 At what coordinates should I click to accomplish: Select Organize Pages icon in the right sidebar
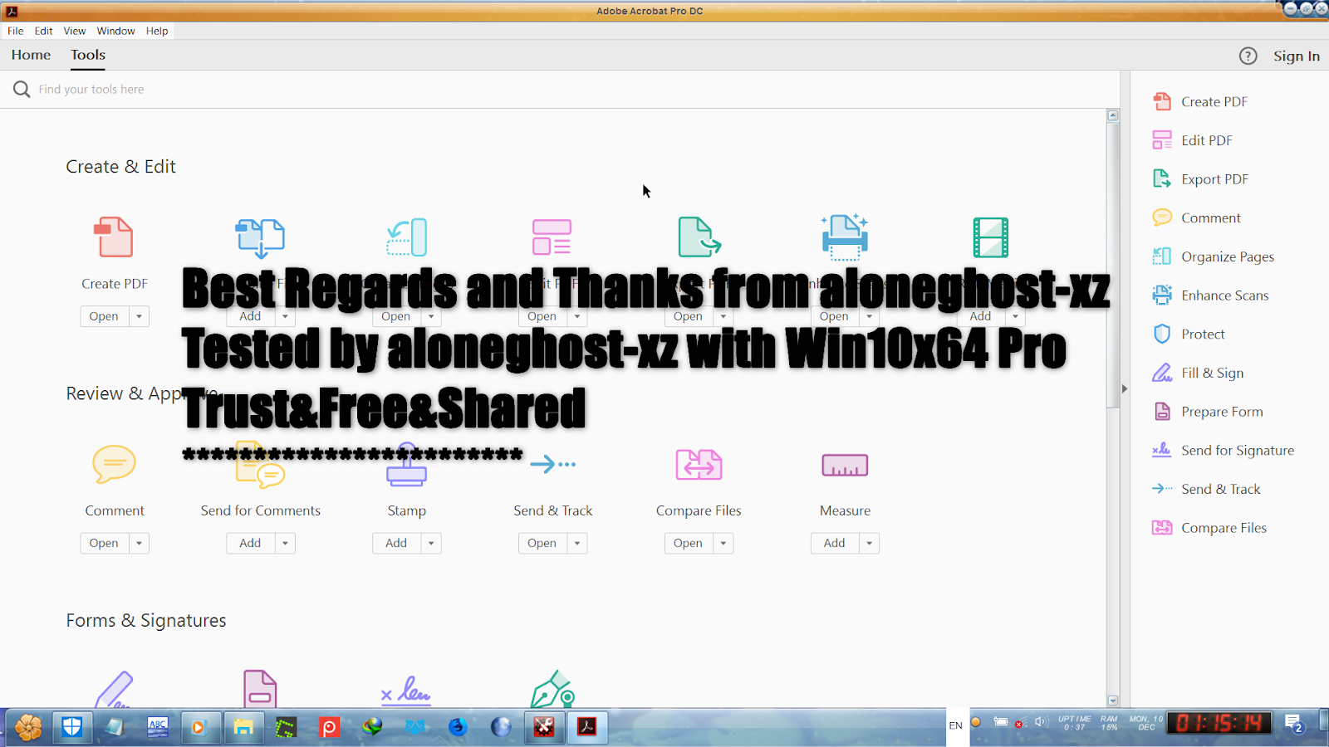tap(1162, 256)
